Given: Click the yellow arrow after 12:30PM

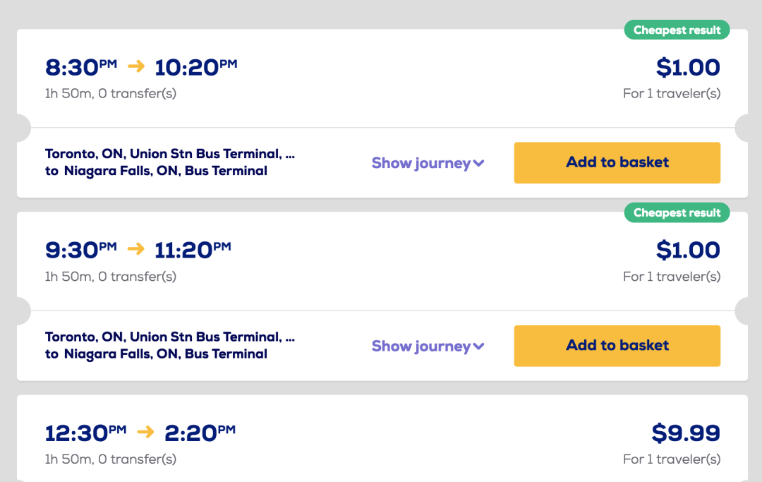Looking at the screenshot, I should [145, 432].
